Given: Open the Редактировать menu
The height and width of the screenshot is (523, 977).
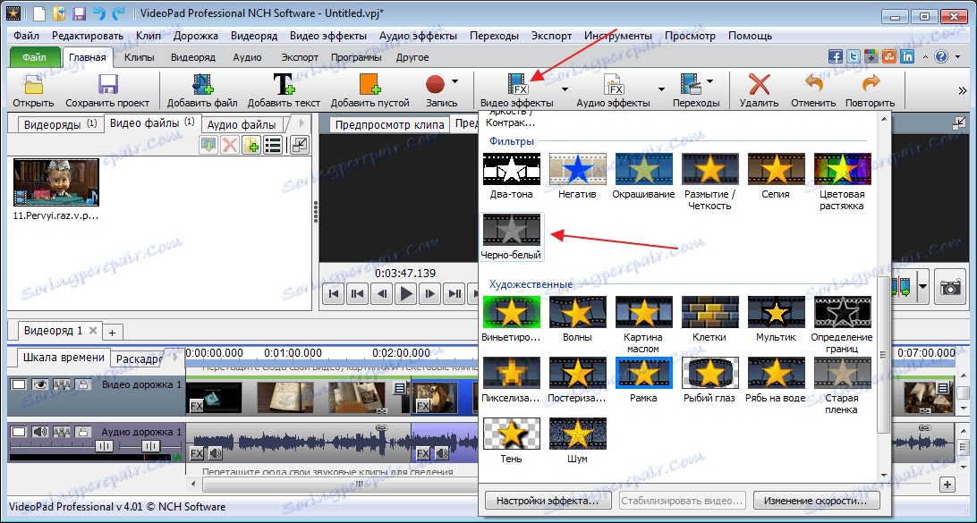Looking at the screenshot, I should tap(88, 36).
